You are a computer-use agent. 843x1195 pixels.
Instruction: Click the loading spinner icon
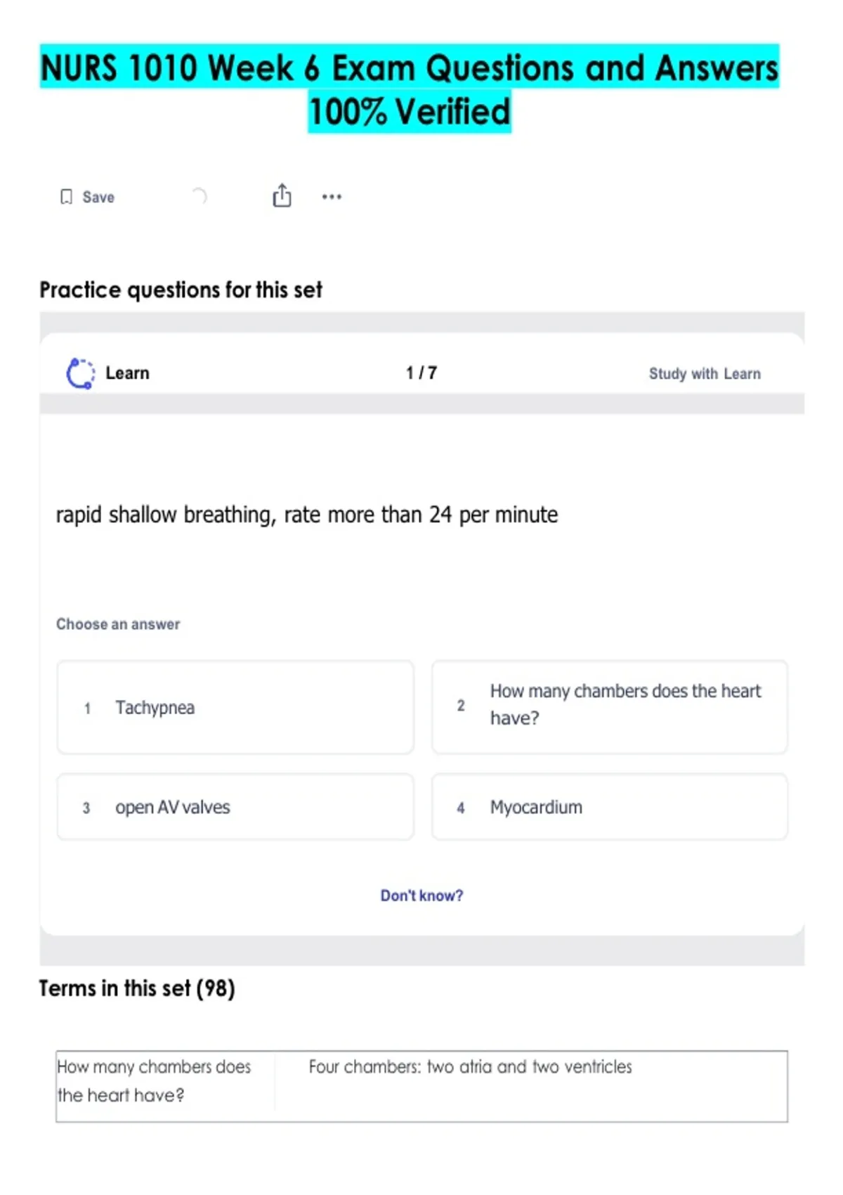[200, 196]
